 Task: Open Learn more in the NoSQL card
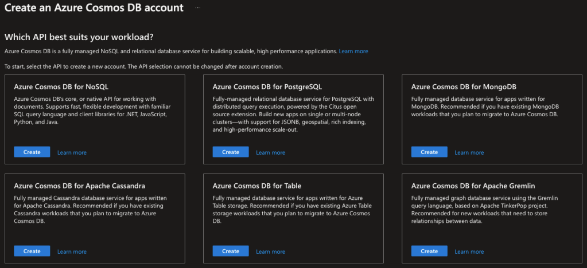(x=72, y=153)
